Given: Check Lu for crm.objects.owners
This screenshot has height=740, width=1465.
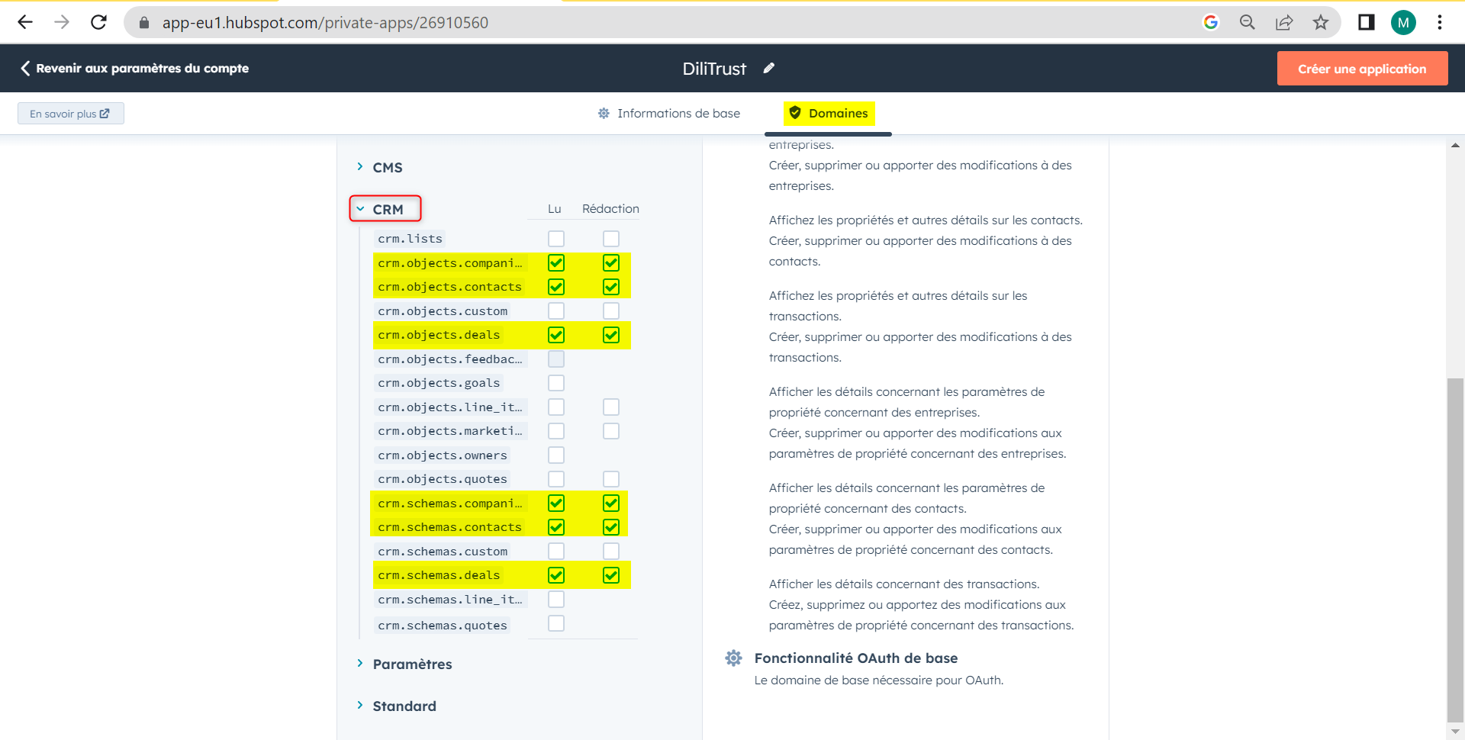Looking at the screenshot, I should click(x=556, y=455).
